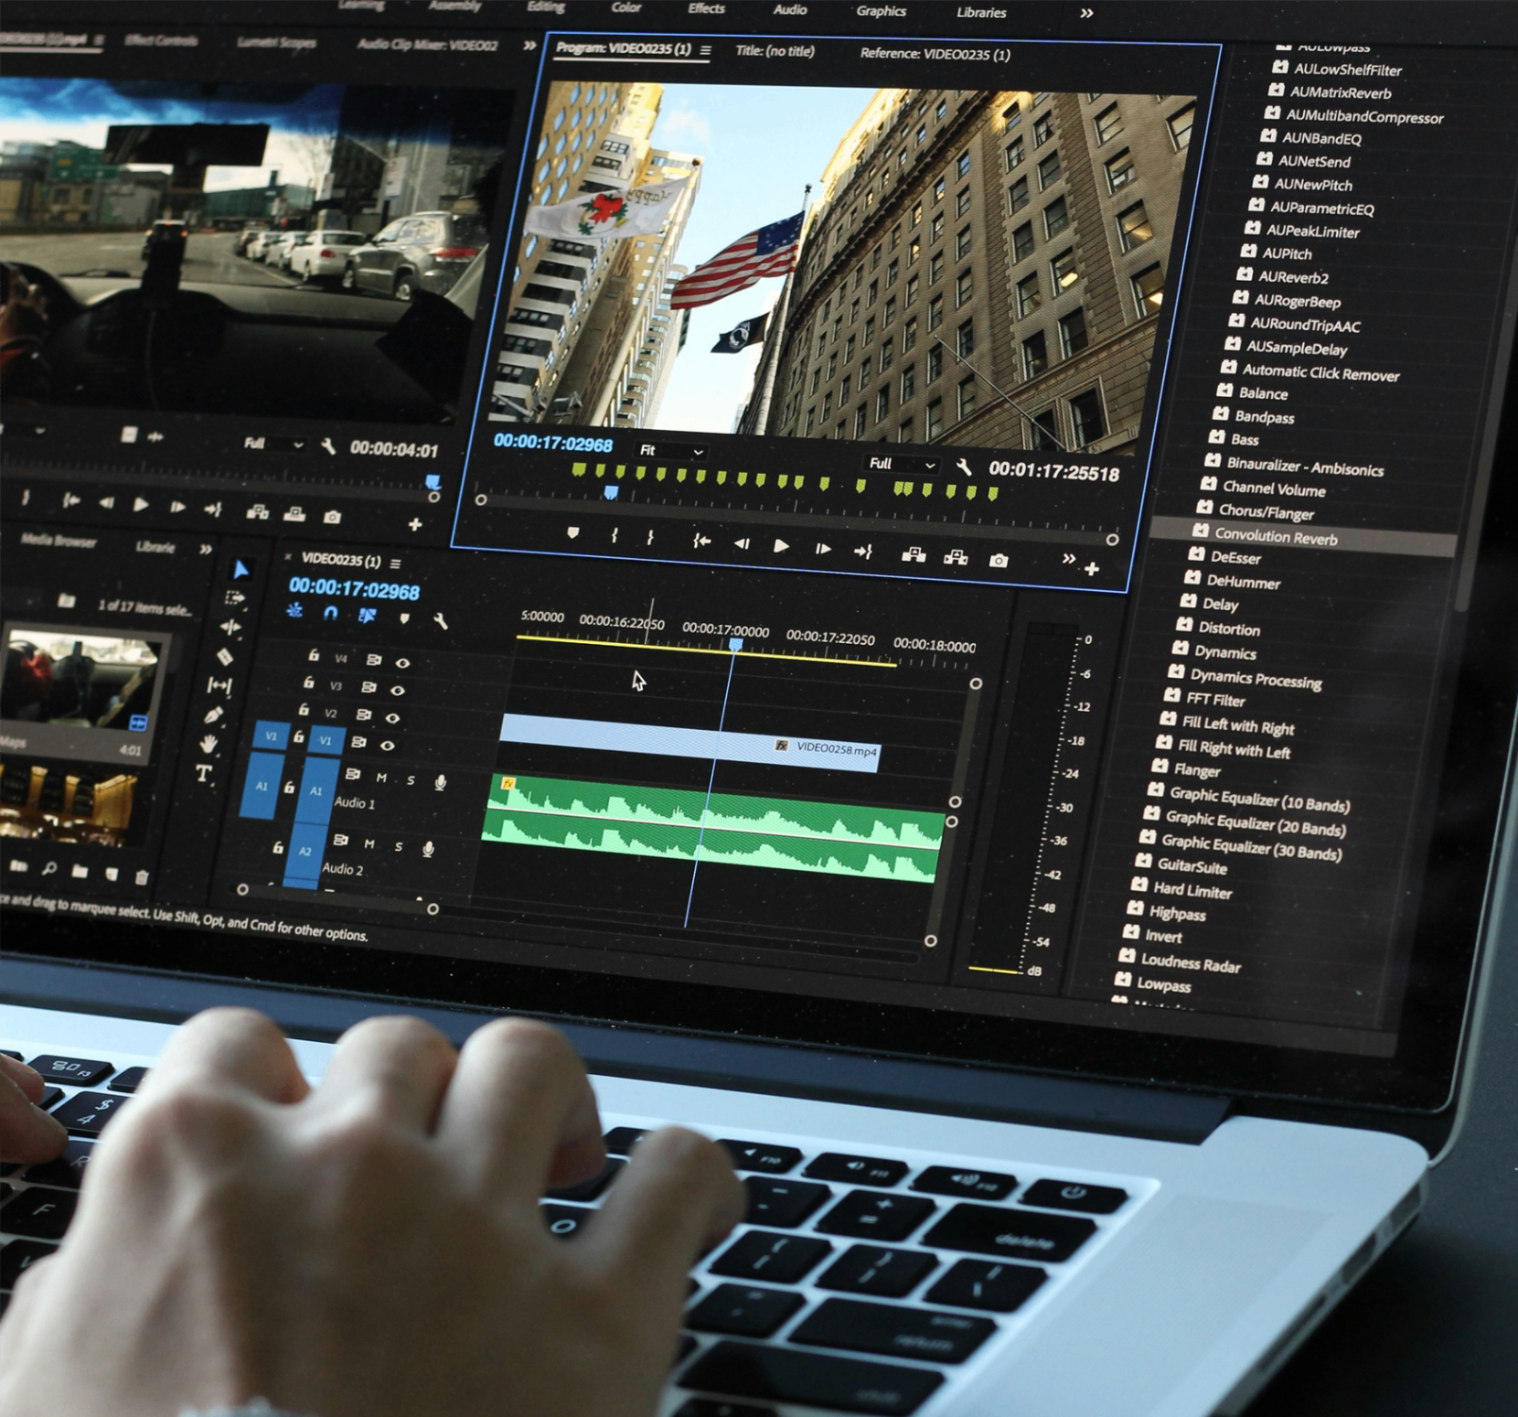Solo the Audio 2 track

pos(398,846)
